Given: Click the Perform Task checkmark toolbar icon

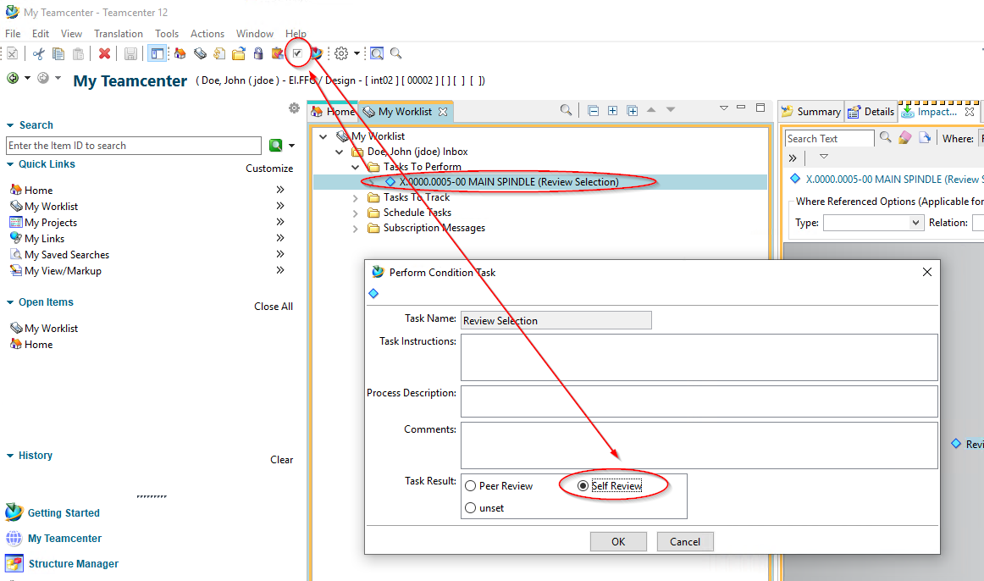Looking at the screenshot, I should coord(297,53).
